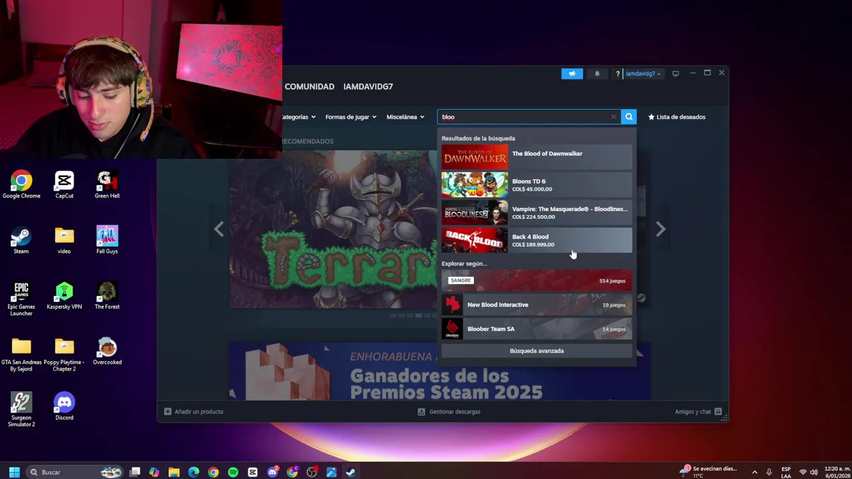Open the iamdavidg7 account dropdown
The width and height of the screenshot is (852, 479).
(x=643, y=74)
